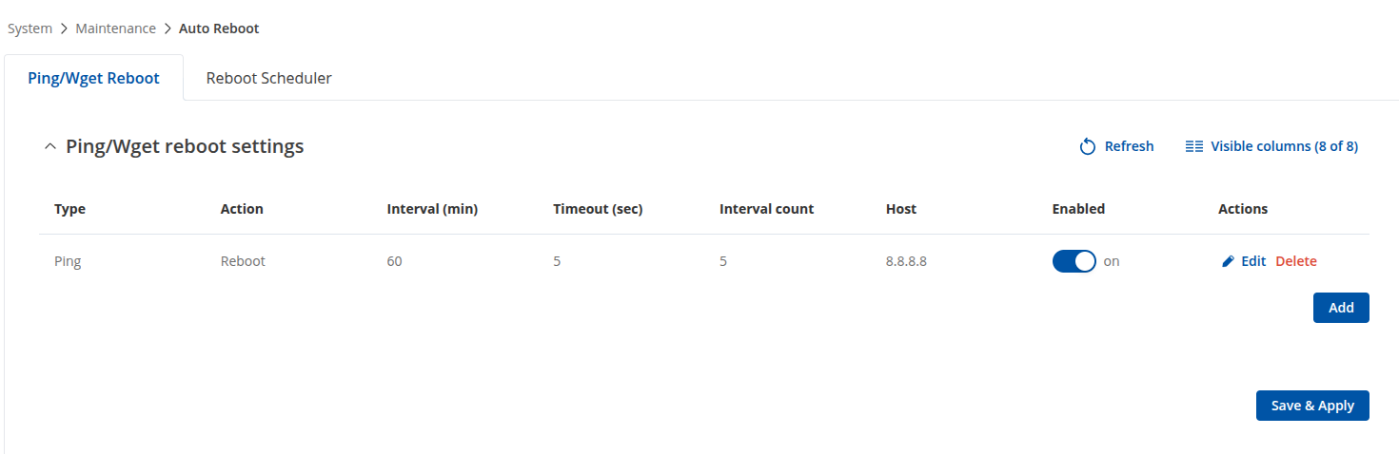Switch to Reboot Scheduler tab
Screen dimensions: 1399x454
269,78
